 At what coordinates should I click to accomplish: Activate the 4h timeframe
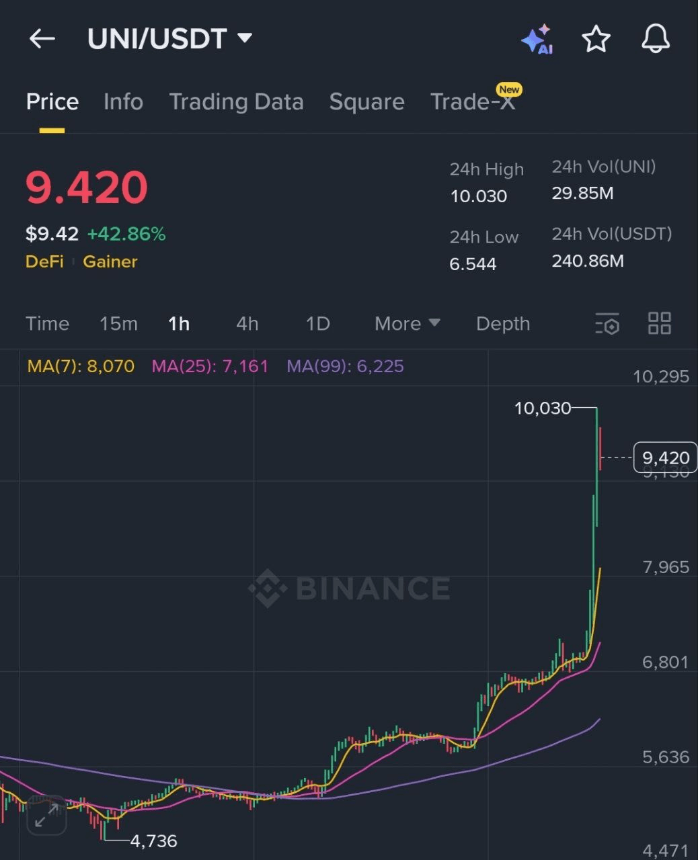pyautogui.click(x=246, y=323)
